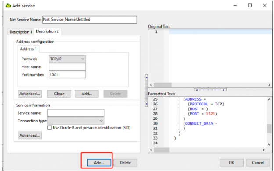Image resolution: width=274 pixels, height=171 pixels.
Task: Click the (PROTOCOL = TCP) line
Action: (206, 104)
